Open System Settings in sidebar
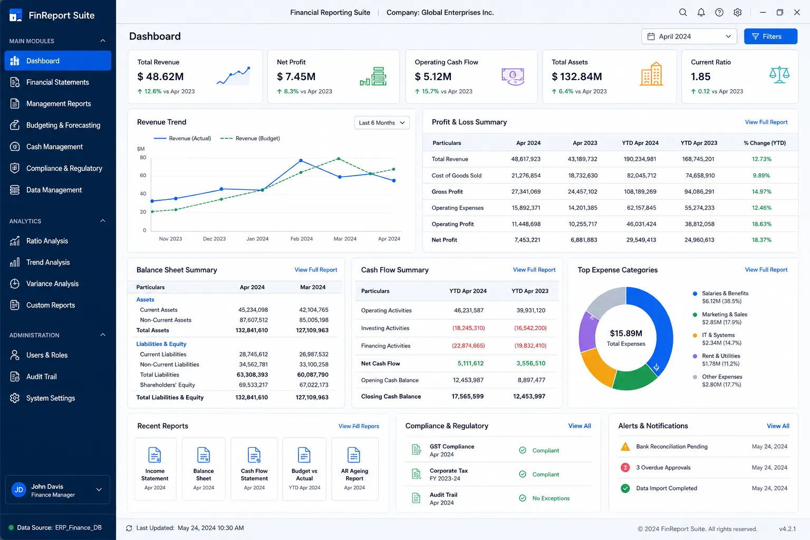The width and height of the screenshot is (810, 540). pyautogui.click(x=58, y=398)
